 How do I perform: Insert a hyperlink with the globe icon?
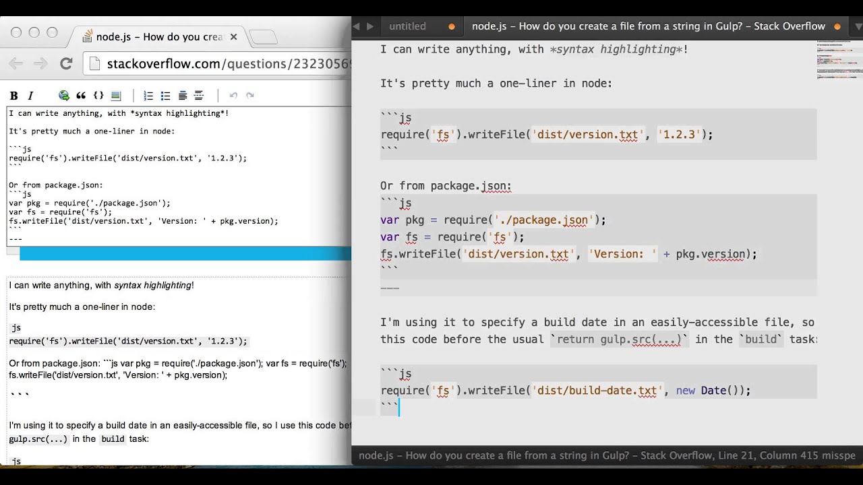(x=64, y=96)
